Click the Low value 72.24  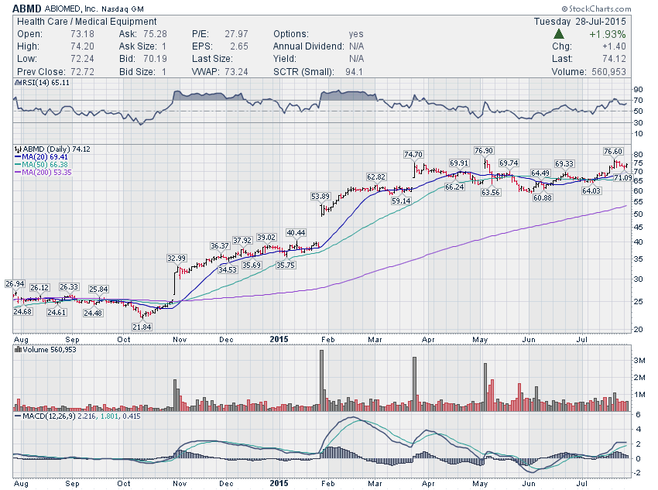coord(82,59)
